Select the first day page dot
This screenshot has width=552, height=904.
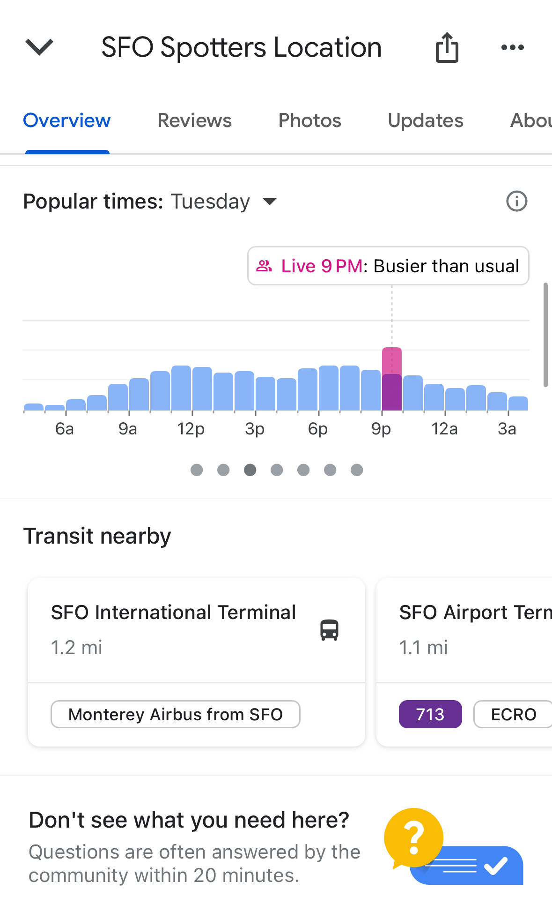(x=197, y=470)
